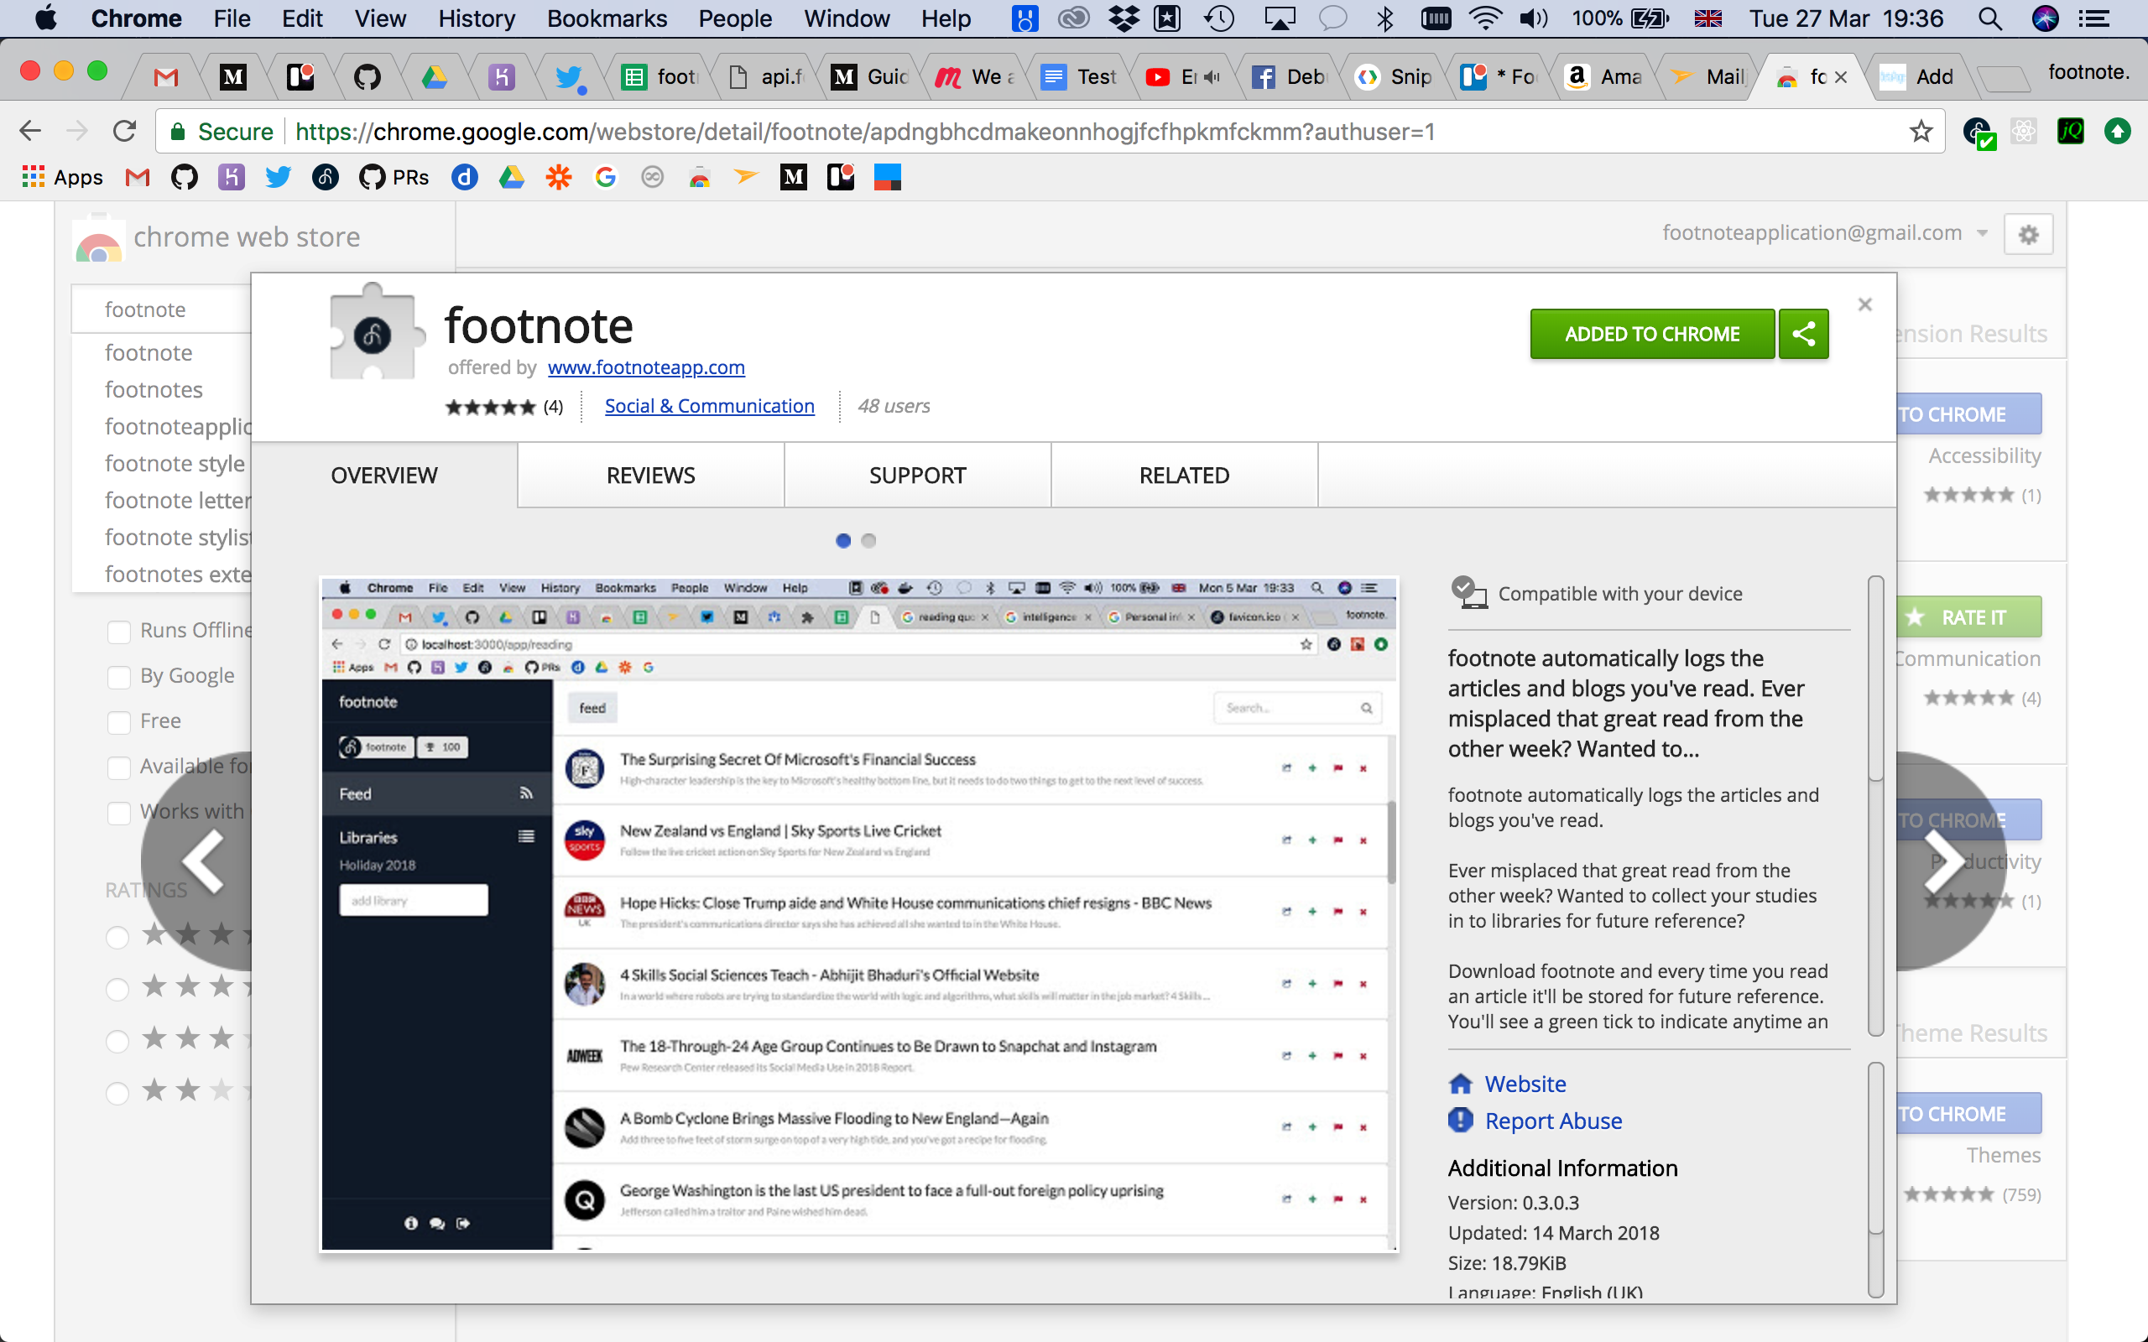Toggle the By Google checkbox

click(119, 676)
